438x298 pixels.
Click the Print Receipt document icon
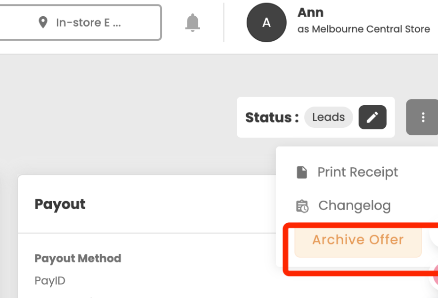click(x=302, y=173)
